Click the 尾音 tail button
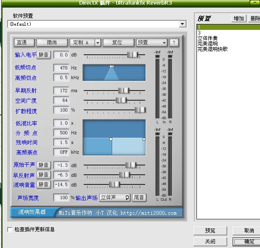 pos(139,197)
